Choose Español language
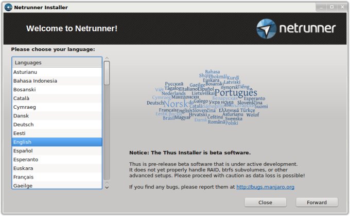350x216 pixels. point(57,151)
